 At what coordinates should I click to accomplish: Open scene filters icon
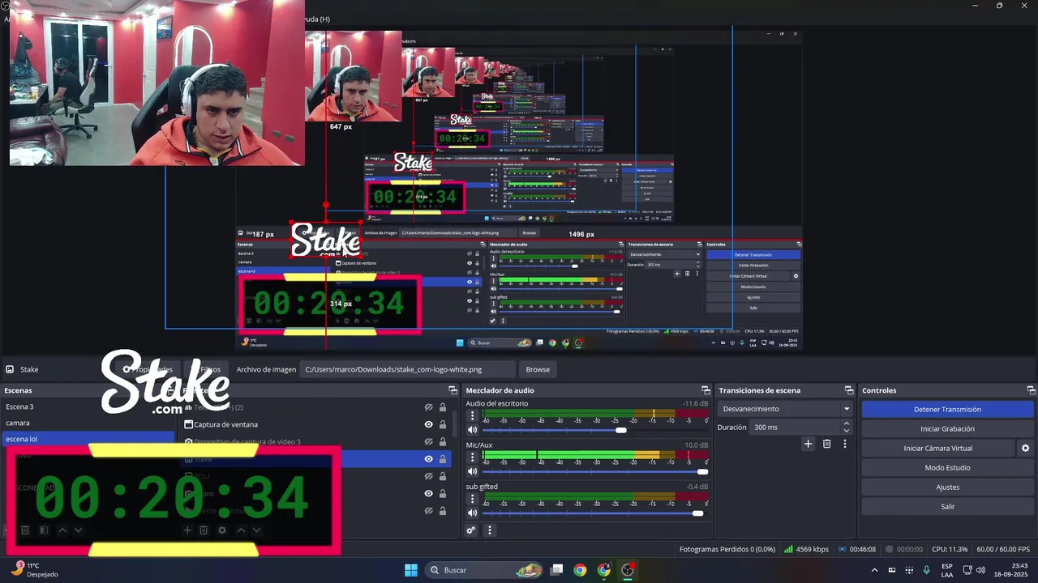click(x=44, y=530)
